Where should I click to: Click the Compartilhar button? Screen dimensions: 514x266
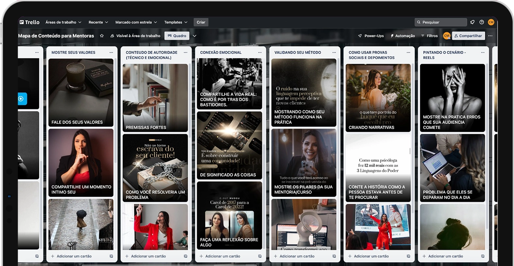468,36
